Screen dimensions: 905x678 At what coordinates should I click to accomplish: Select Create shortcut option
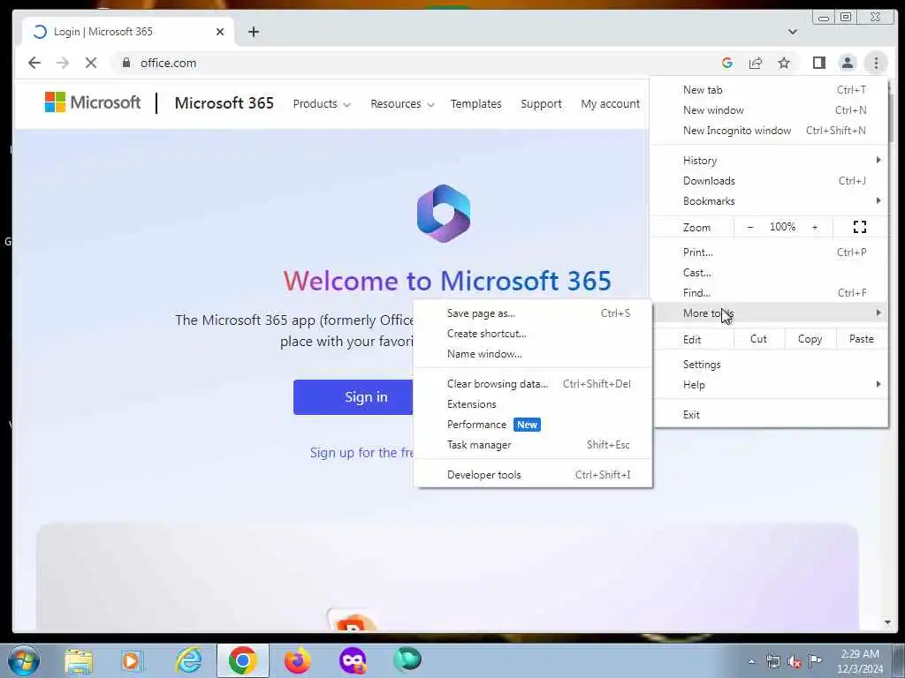tap(533, 334)
